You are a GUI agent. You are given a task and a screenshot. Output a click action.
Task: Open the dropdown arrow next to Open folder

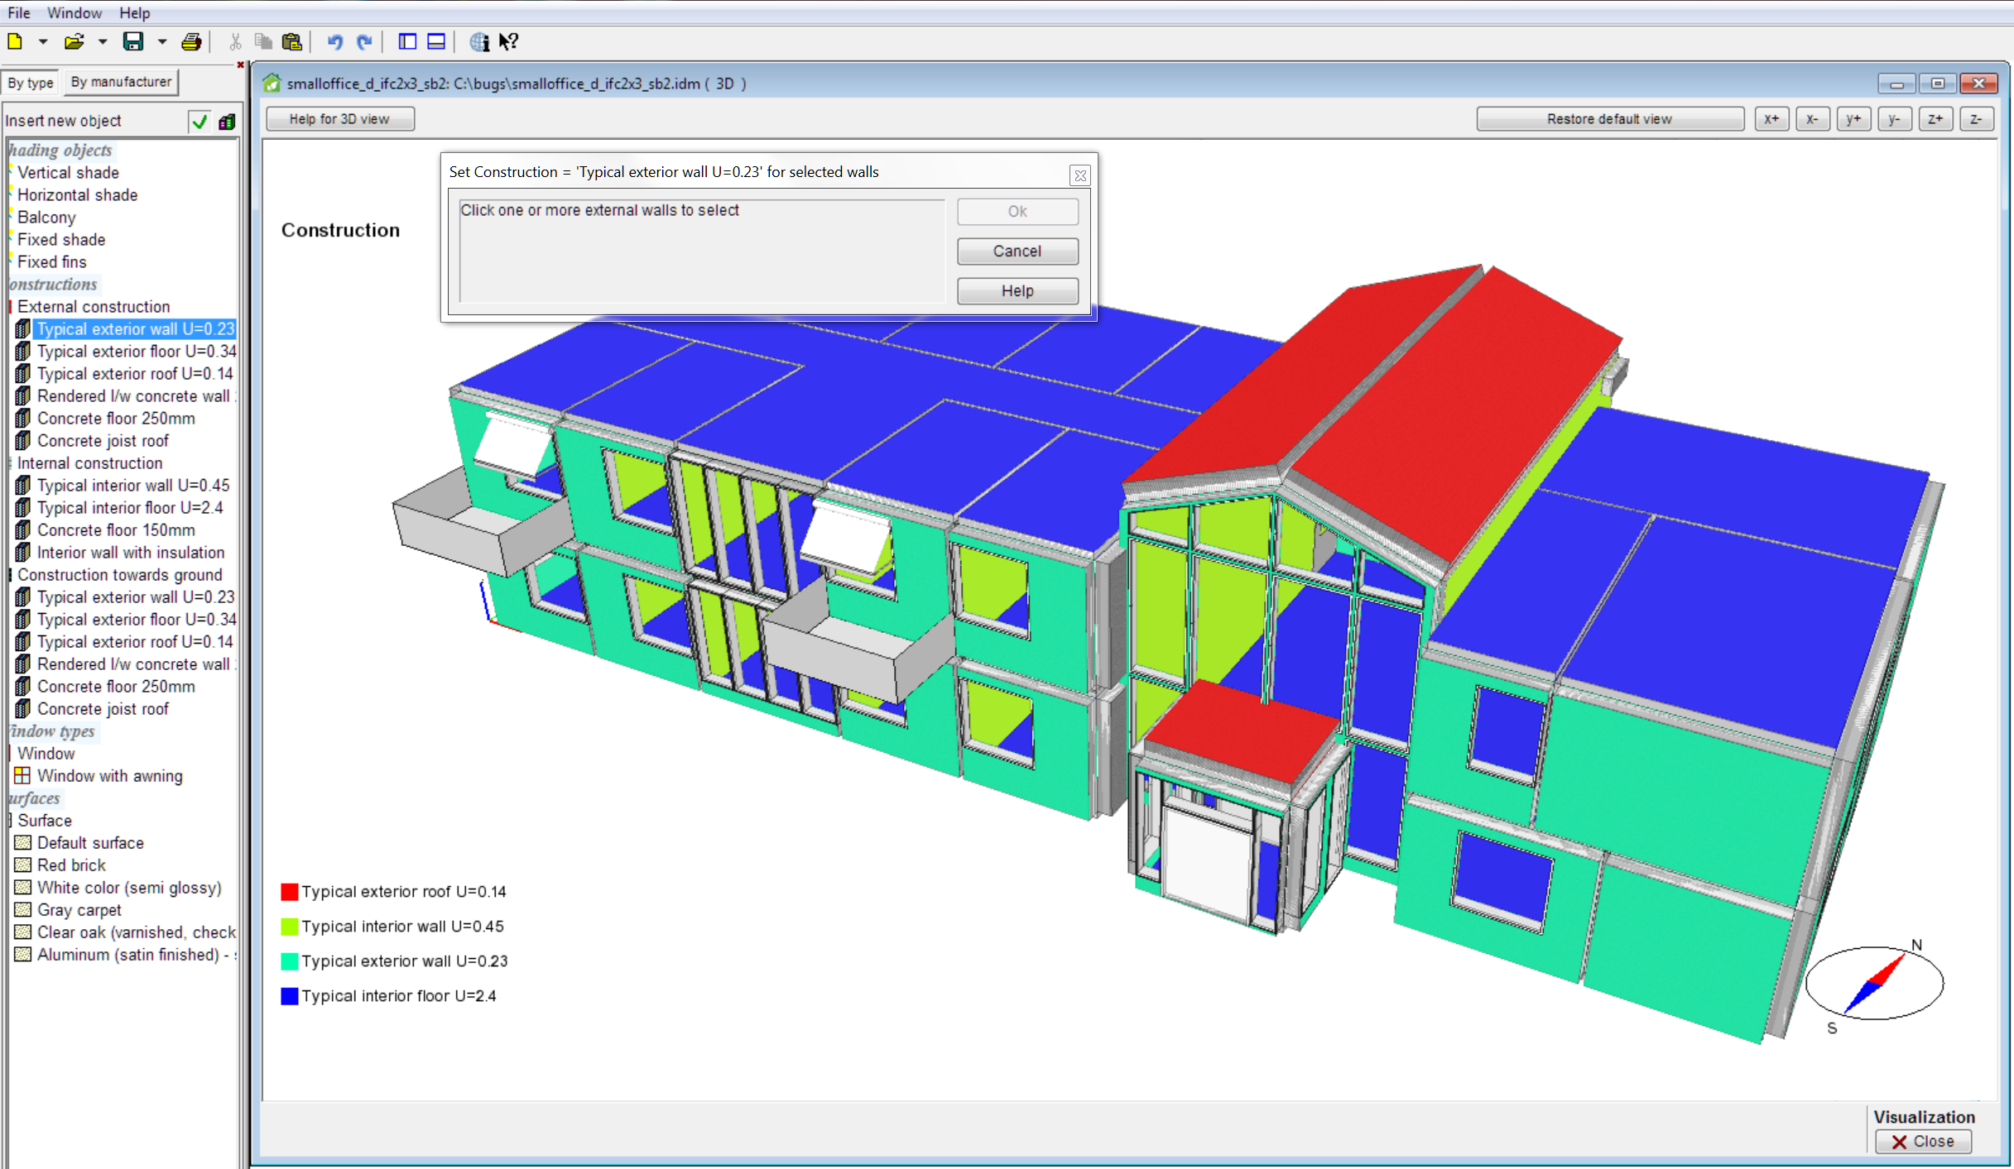(x=103, y=41)
